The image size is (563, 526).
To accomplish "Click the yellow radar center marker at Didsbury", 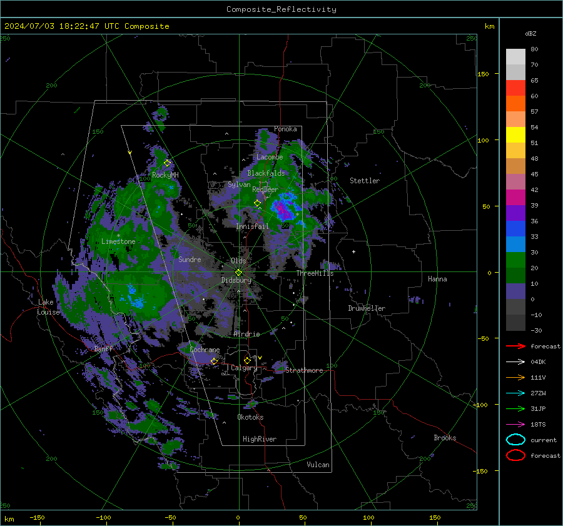I will (238, 273).
